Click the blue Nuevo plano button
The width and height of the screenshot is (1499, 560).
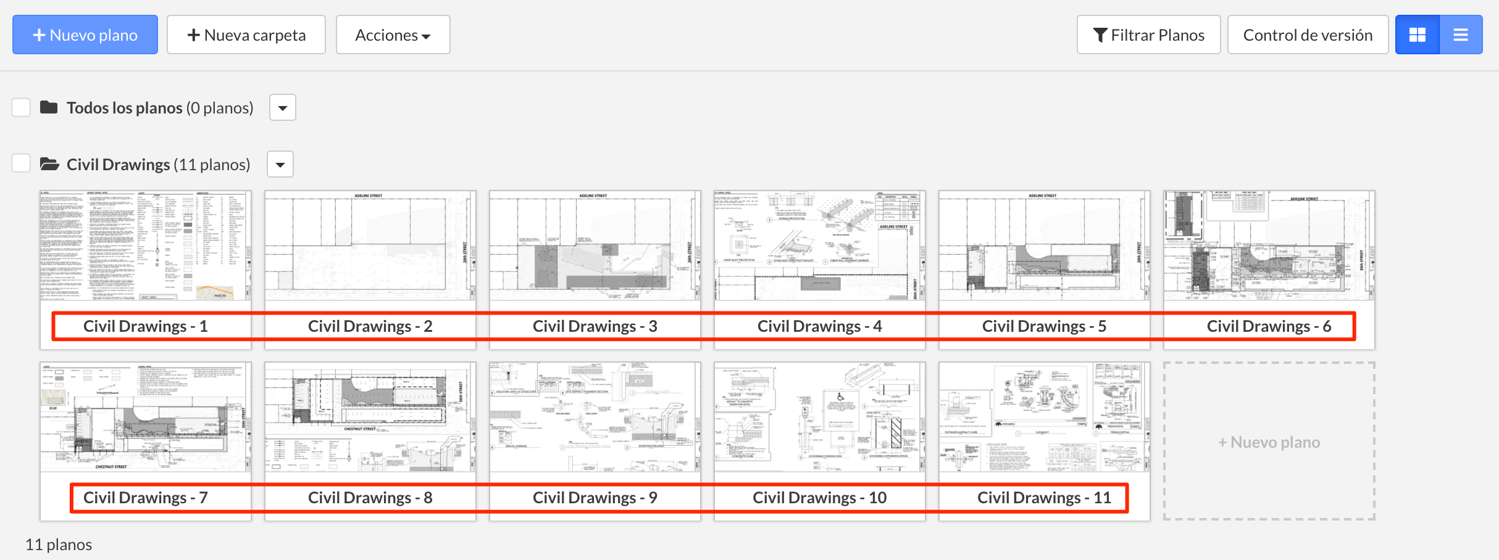[x=85, y=35]
